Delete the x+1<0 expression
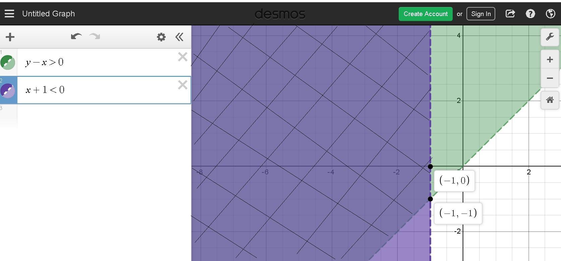Screen dimensions: 561x261 point(183,85)
